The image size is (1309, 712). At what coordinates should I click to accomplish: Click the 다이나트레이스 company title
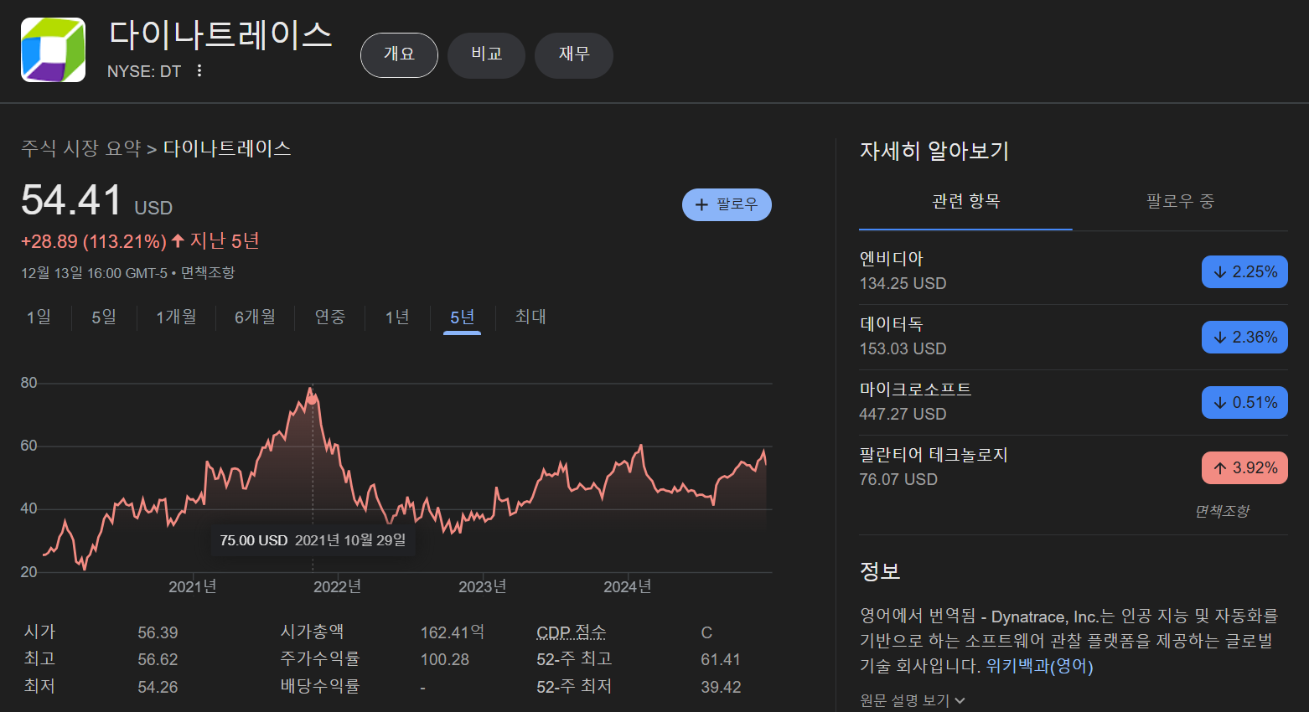(221, 35)
